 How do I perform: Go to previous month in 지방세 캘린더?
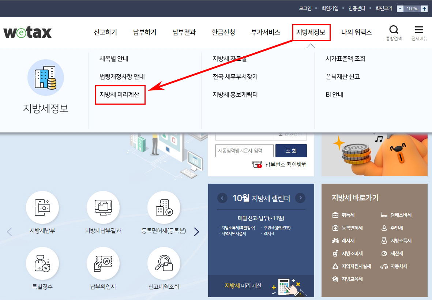(222, 198)
